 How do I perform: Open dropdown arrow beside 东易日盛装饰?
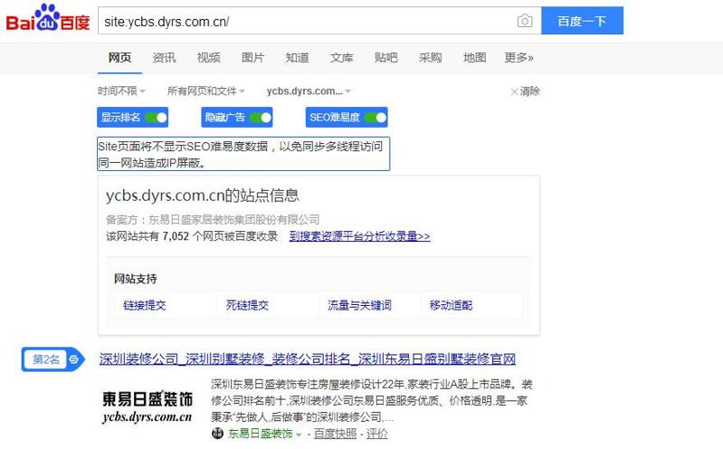click(299, 435)
